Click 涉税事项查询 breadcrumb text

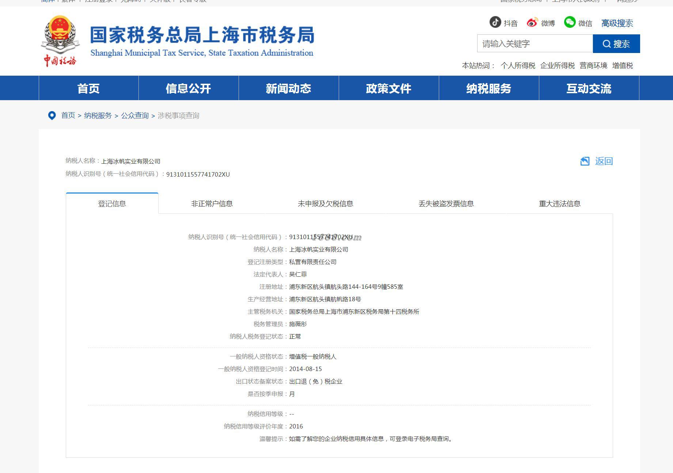(x=178, y=116)
